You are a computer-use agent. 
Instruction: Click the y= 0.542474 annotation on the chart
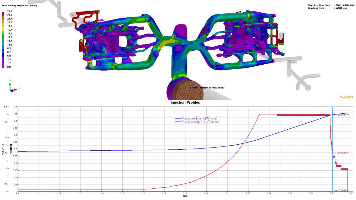coord(342,115)
